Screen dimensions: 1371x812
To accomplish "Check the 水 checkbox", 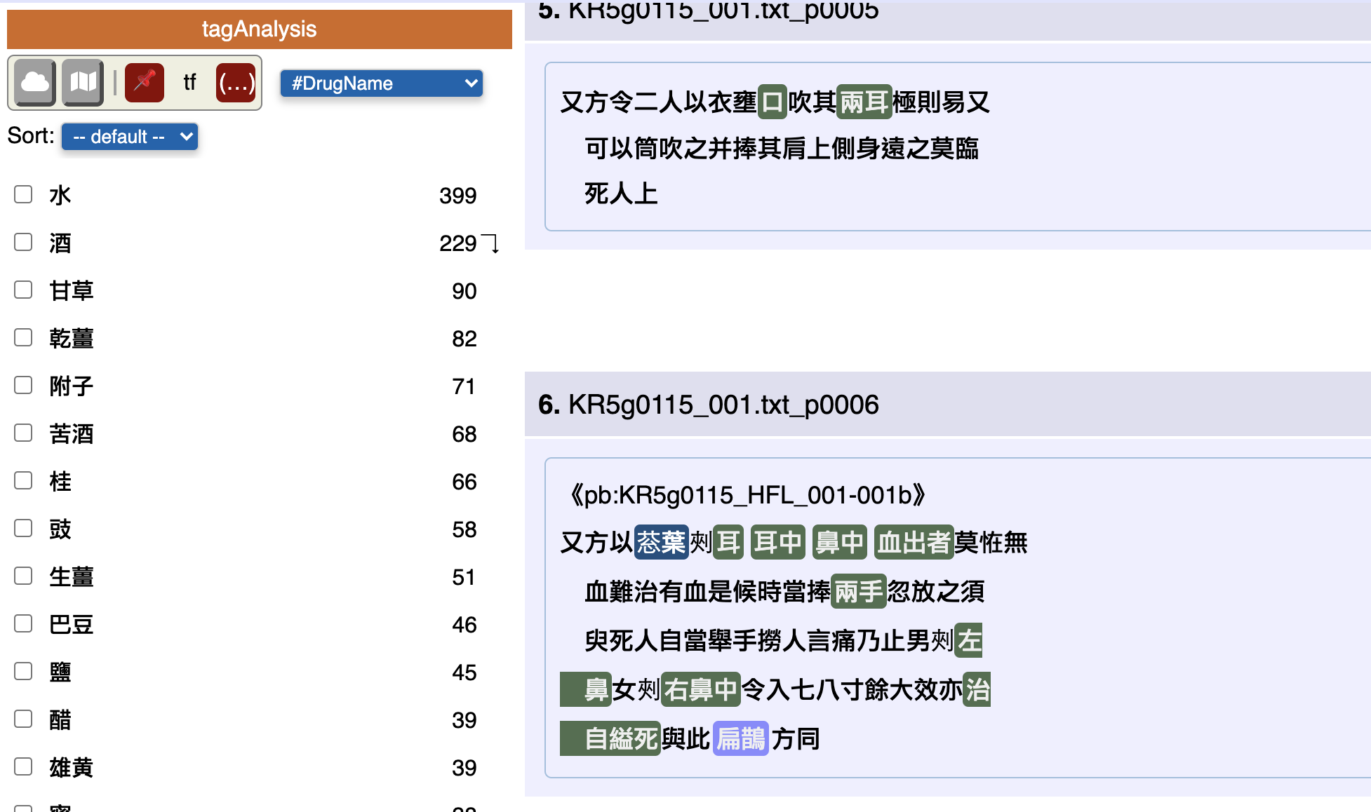I will point(23,194).
